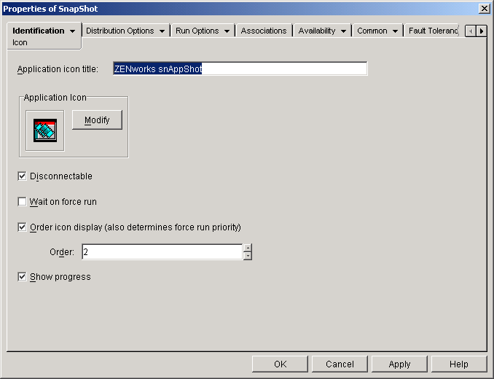The width and height of the screenshot is (494, 379).
Task: Uncheck Order icon display option
Action: coord(22,227)
